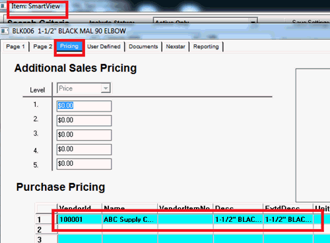Switch to the Page 2 tab
This screenshot has width=330, height=243.
tap(42, 47)
